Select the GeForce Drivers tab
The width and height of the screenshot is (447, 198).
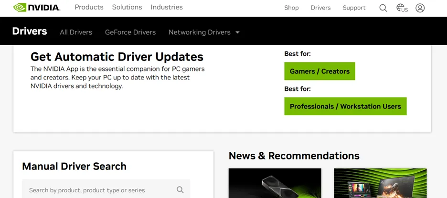[130, 32]
